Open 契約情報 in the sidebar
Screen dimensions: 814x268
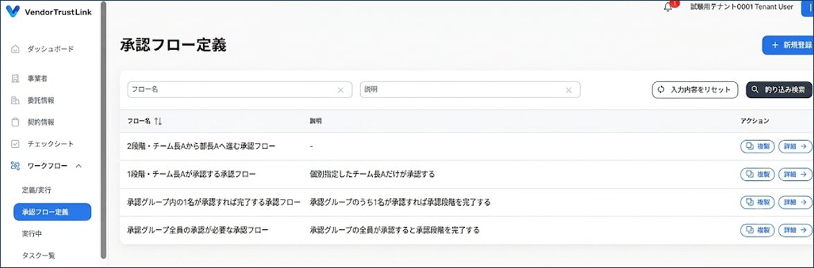pyautogui.click(x=41, y=122)
